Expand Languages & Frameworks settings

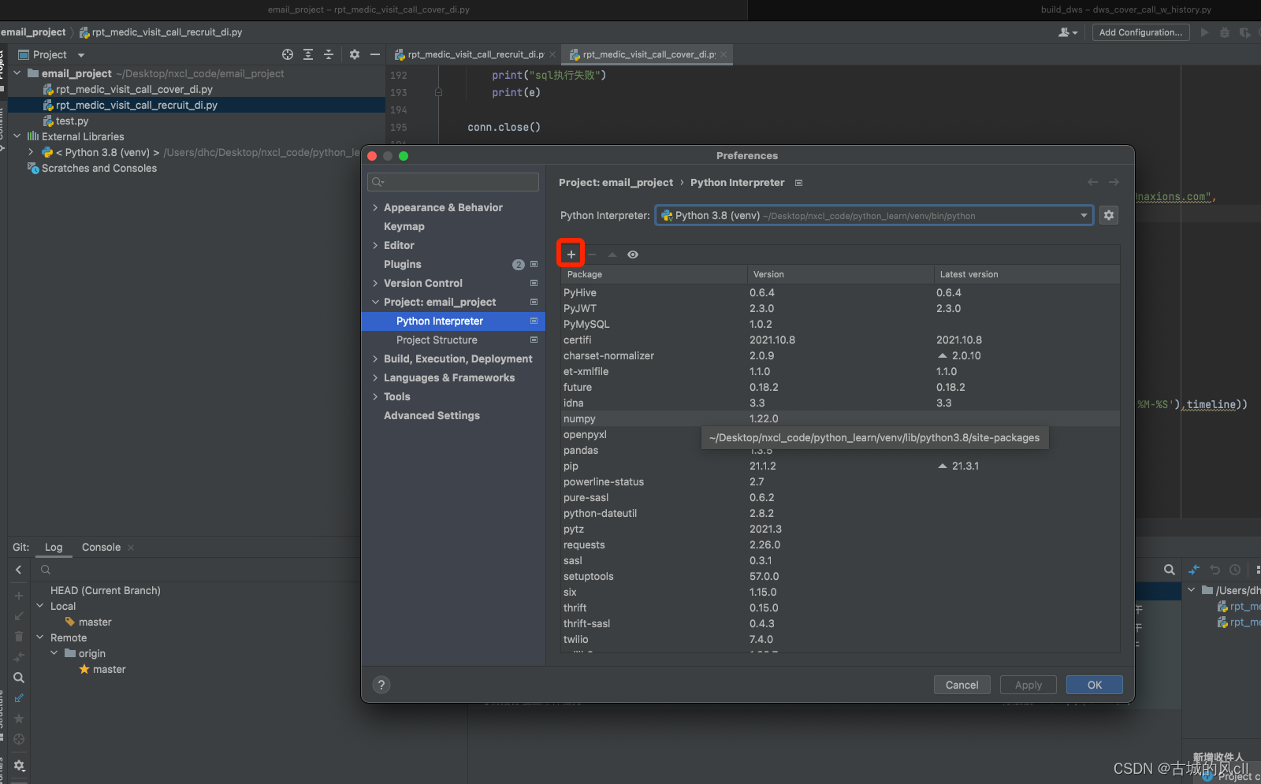tap(375, 377)
